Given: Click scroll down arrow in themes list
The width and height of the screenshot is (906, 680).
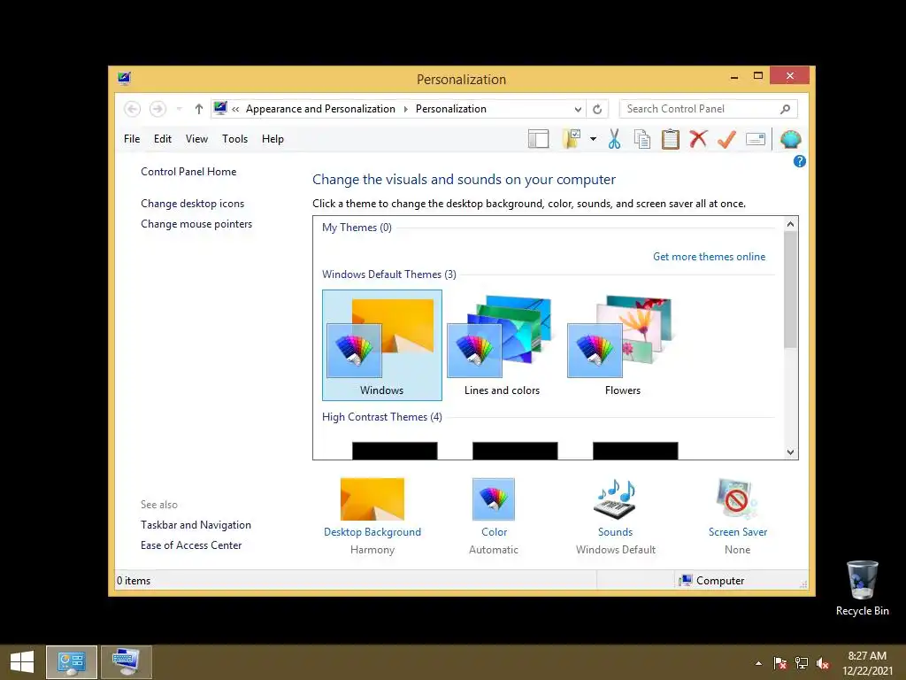Looking at the screenshot, I should pos(790,452).
